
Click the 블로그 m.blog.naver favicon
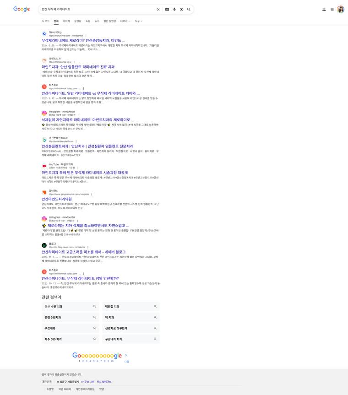tap(44, 245)
